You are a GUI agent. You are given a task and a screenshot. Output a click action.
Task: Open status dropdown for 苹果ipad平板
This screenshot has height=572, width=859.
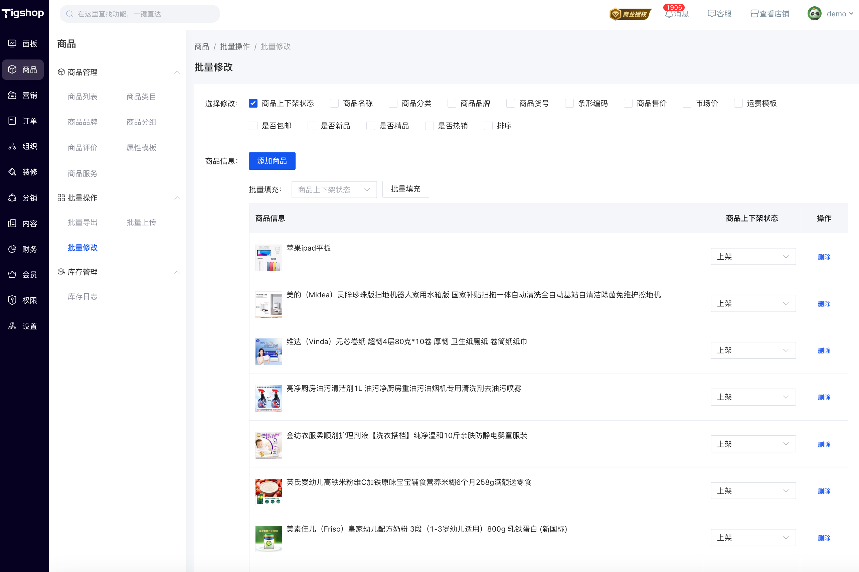point(752,257)
